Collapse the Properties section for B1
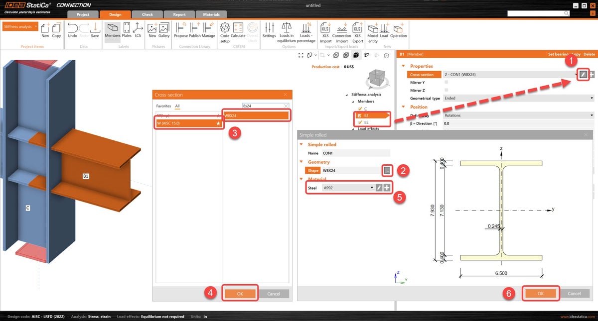Screen dimensions: 598x321 [x=404, y=66]
